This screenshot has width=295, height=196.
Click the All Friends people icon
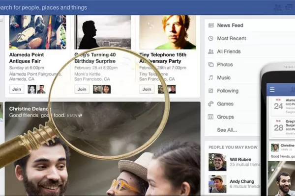click(x=211, y=51)
